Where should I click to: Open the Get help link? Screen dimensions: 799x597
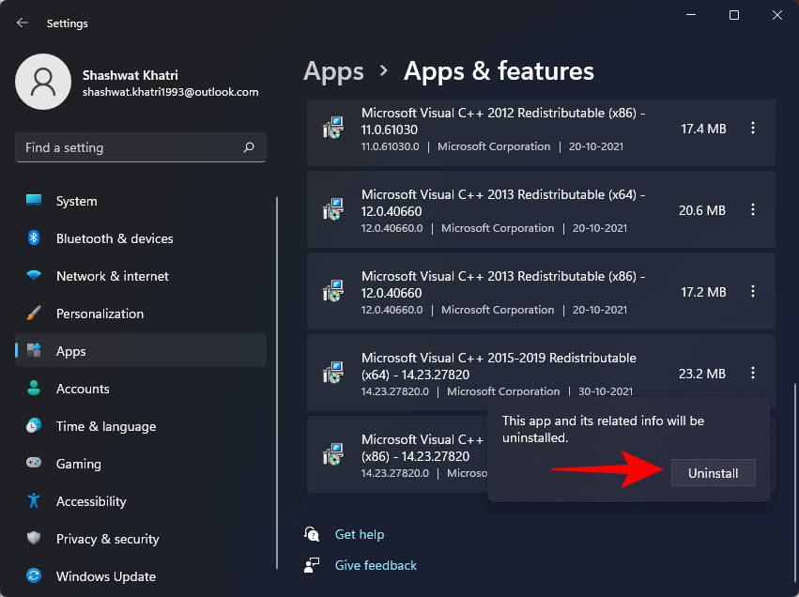360,534
